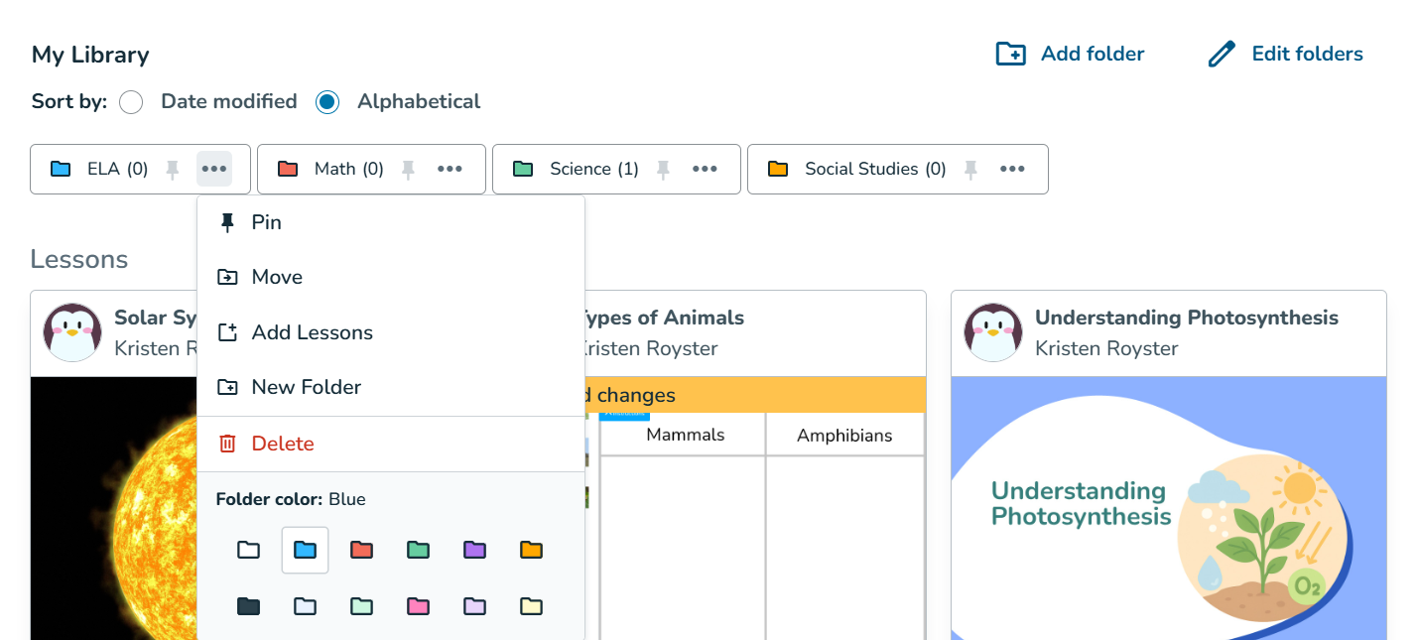The image size is (1418, 640).
Task: Click Kristen Royster under Understanding Photosynthesis
Action: coord(1106,348)
